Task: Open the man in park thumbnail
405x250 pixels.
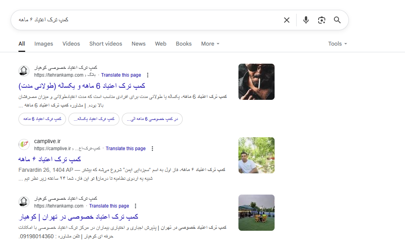Action: (257, 155)
